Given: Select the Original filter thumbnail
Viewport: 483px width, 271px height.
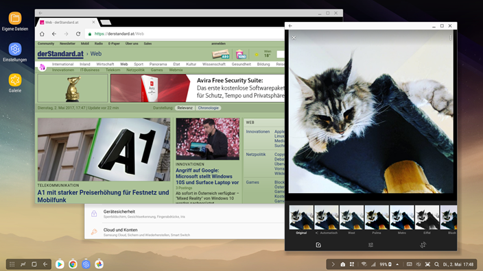Looking at the screenshot, I should point(301,218).
